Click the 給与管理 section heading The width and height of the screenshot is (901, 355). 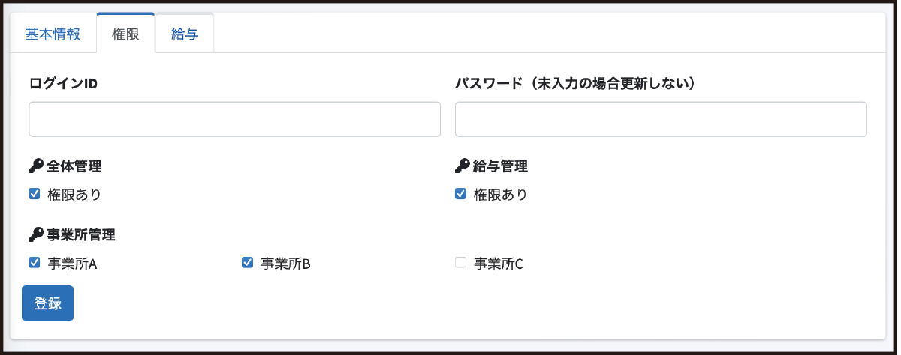[x=500, y=166]
